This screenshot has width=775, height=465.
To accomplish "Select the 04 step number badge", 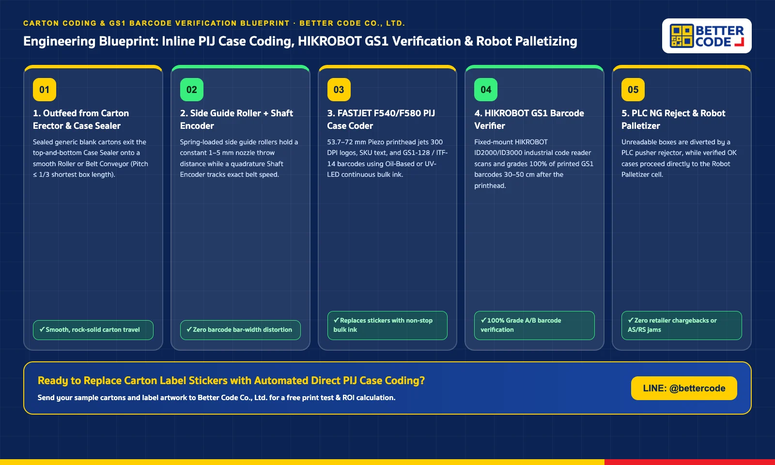I will point(486,90).
